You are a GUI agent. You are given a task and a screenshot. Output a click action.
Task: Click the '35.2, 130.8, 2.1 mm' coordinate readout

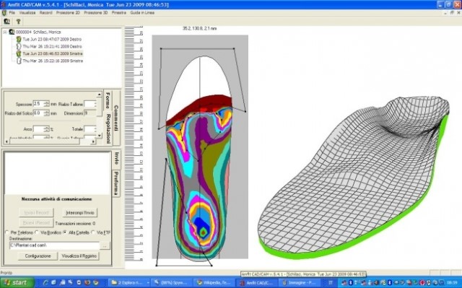click(199, 28)
